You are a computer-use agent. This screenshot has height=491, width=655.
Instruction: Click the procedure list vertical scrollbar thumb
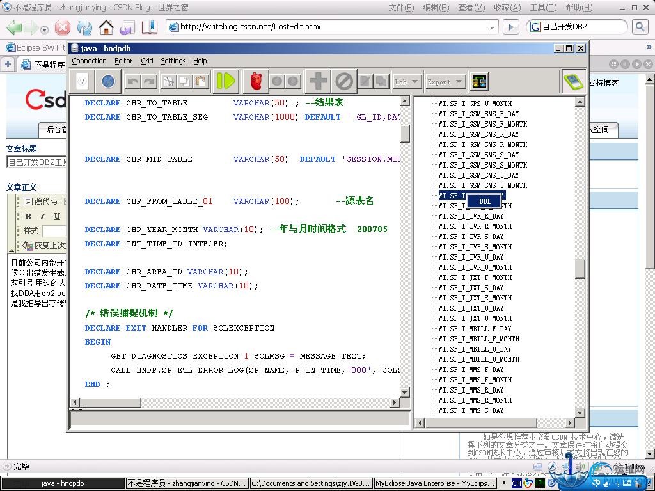[x=580, y=269]
